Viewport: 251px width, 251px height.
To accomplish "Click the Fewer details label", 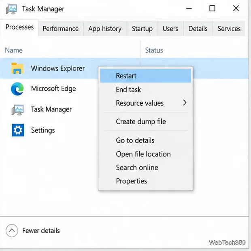I will point(41,230).
